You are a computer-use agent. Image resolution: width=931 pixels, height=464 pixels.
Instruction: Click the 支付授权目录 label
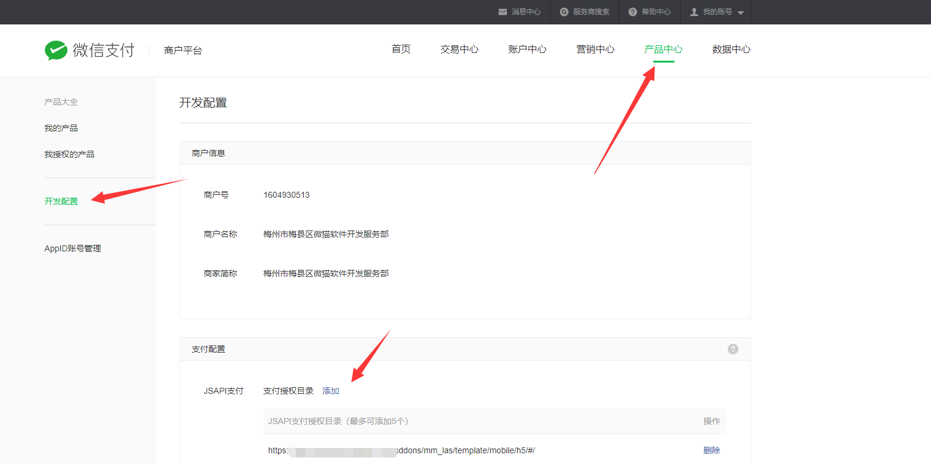click(x=288, y=391)
